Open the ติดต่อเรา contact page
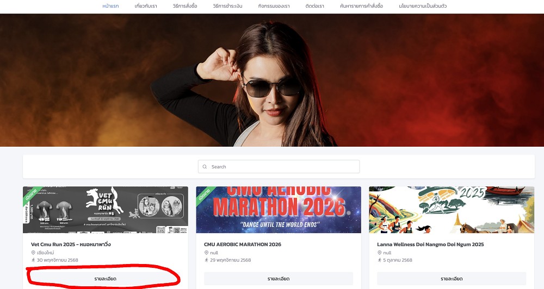The image size is (544, 289). [x=314, y=6]
